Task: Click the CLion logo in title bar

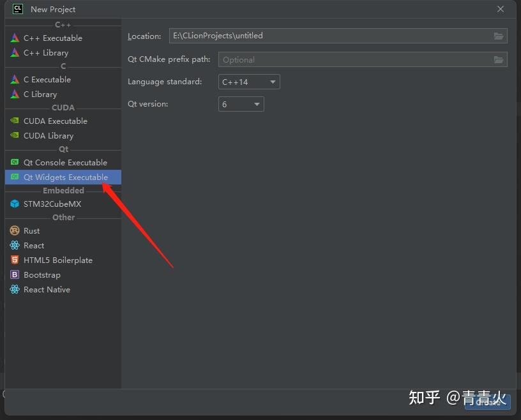Action: pyautogui.click(x=18, y=9)
